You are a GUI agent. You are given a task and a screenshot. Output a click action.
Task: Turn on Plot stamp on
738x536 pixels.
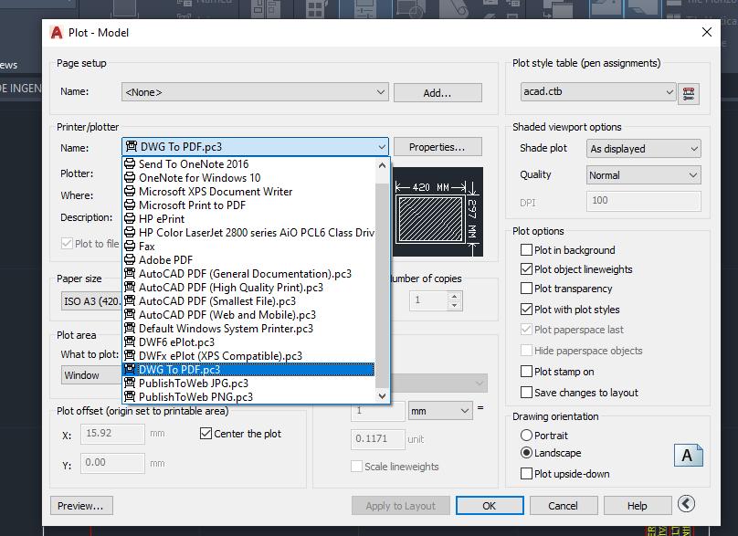click(526, 372)
